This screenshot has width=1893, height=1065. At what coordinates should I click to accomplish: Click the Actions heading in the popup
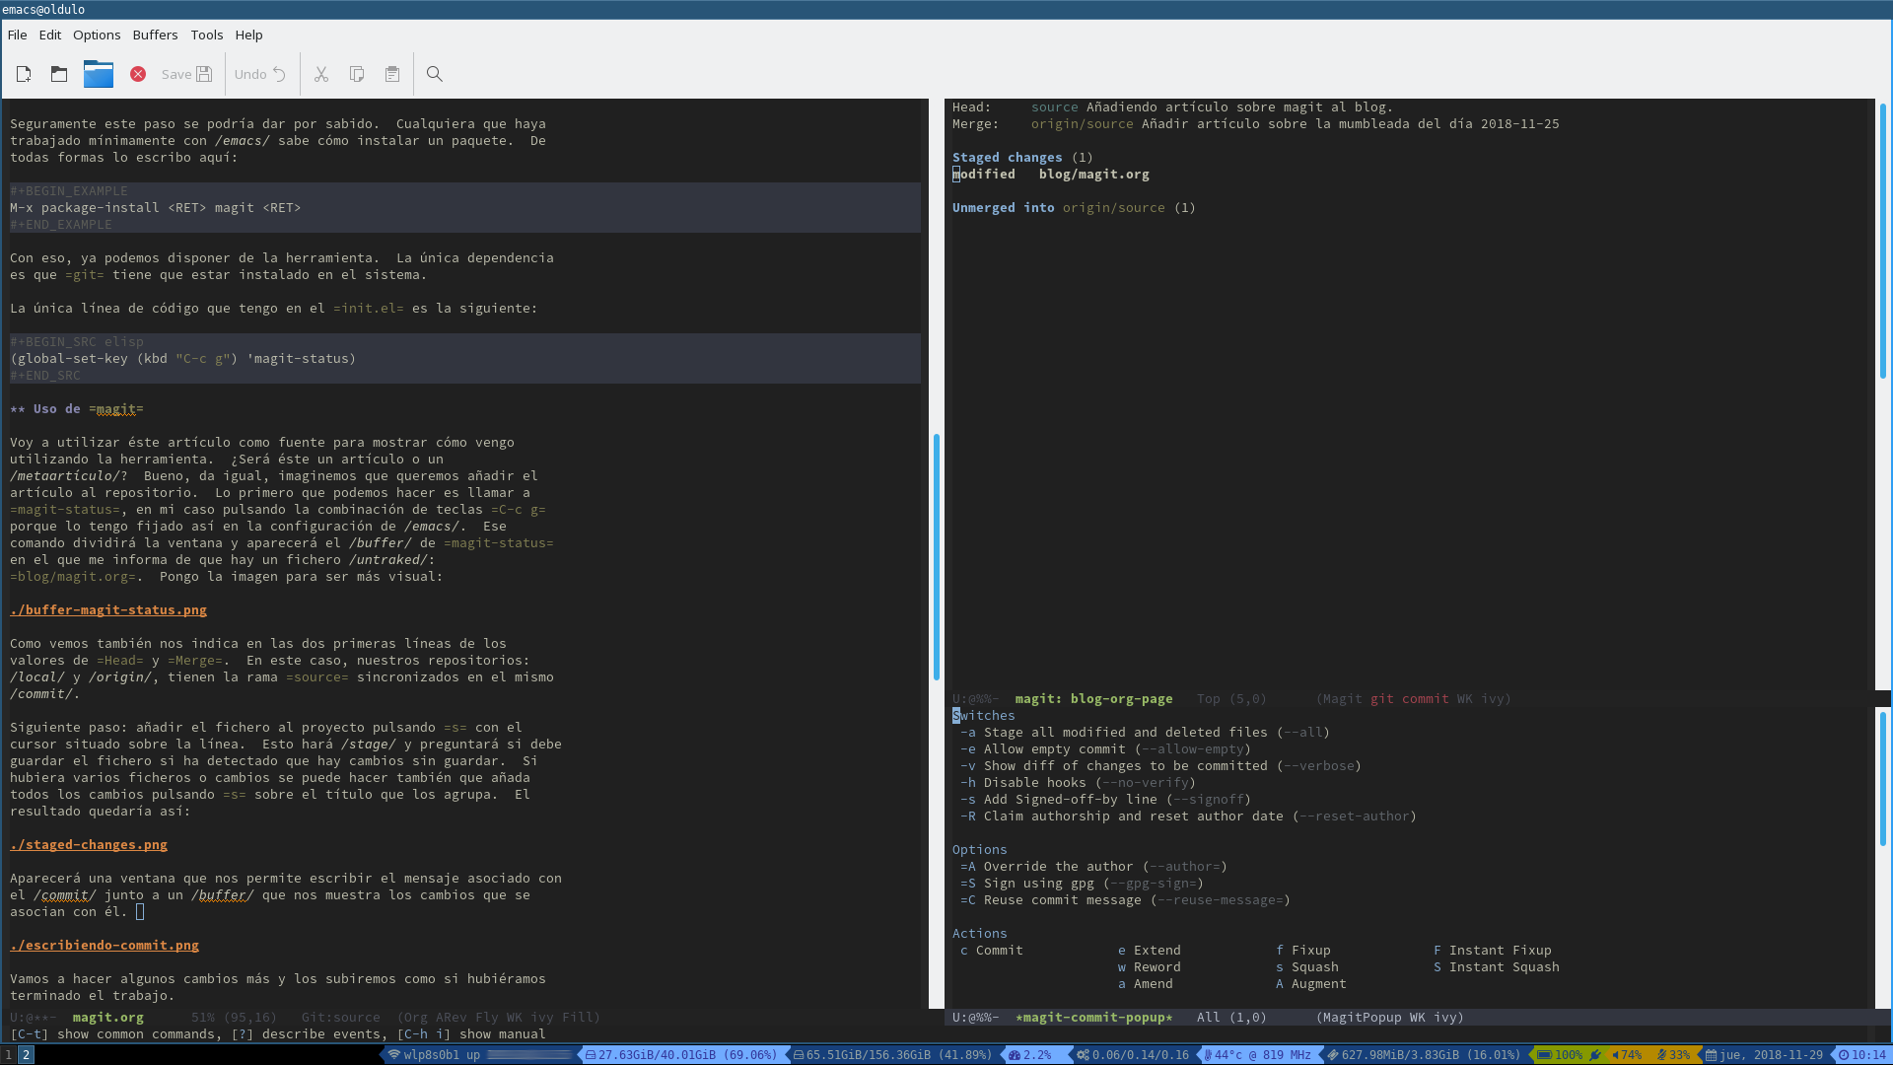980,934
